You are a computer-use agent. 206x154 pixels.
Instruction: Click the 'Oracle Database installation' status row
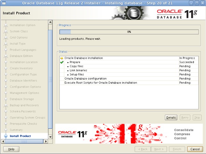pos(129,58)
